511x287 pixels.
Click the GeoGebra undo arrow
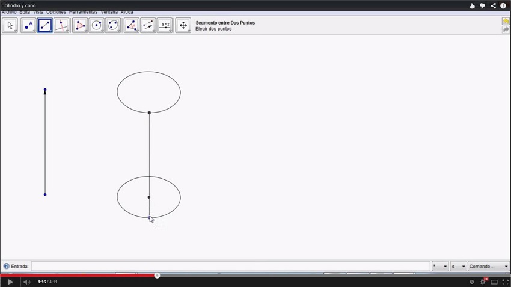[x=506, y=22]
